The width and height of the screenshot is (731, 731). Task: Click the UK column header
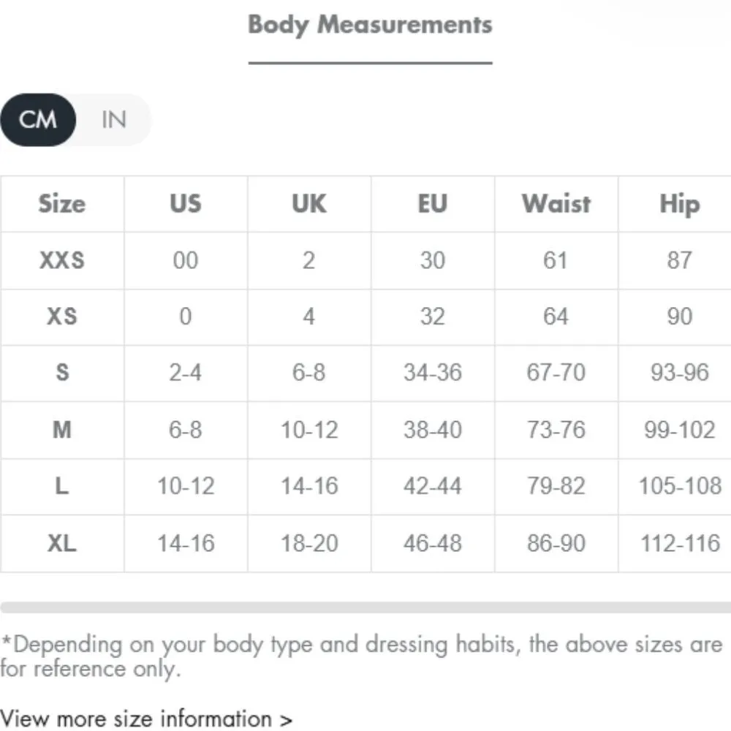pyautogui.click(x=309, y=204)
